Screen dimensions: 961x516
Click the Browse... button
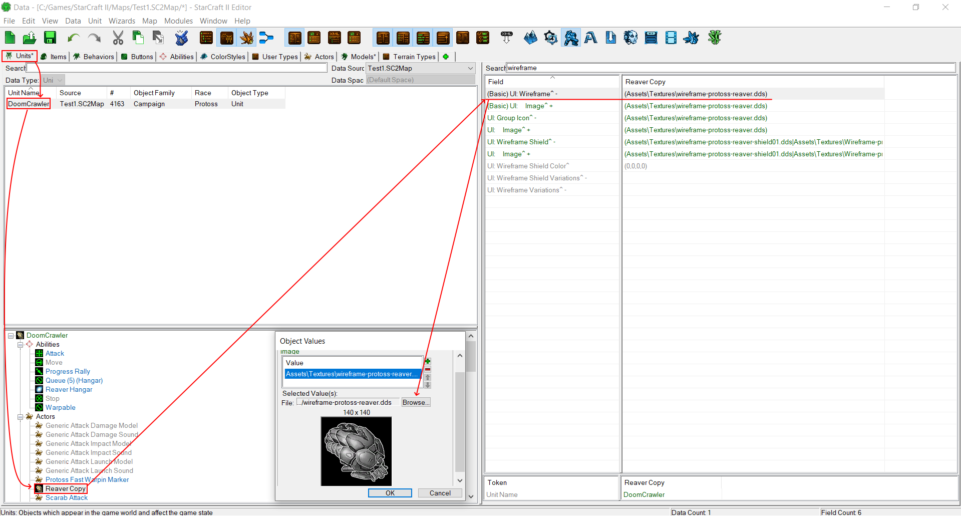pyautogui.click(x=416, y=402)
